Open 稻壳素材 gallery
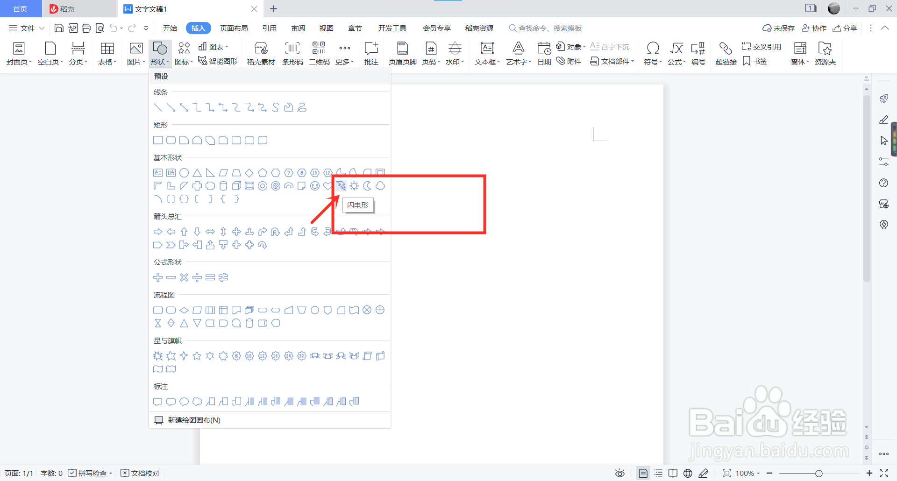897x481 pixels. (x=261, y=53)
